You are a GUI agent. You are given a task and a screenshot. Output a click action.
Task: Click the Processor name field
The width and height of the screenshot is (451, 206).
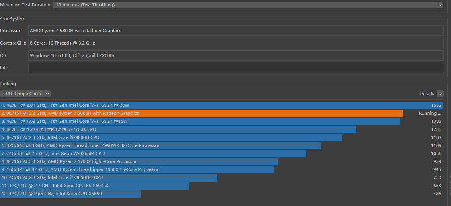[236, 31]
